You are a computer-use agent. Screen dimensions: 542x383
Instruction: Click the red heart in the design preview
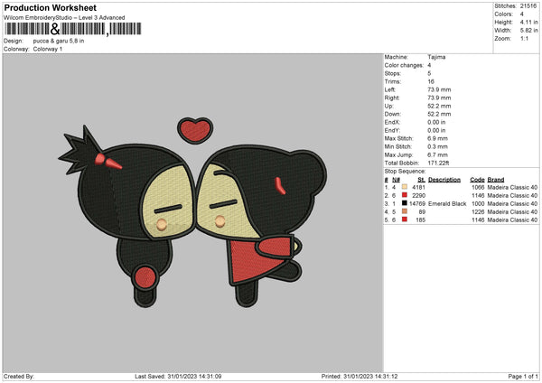pos(195,130)
